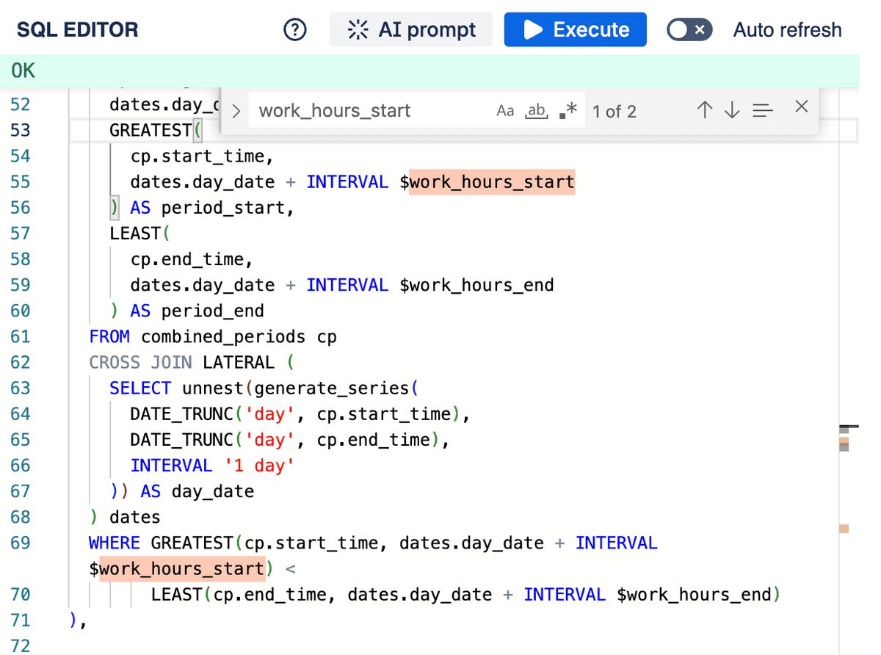Click the SQL EDITOR heading
Image resolution: width=881 pixels, height=655 pixels.
pos(77,30)
